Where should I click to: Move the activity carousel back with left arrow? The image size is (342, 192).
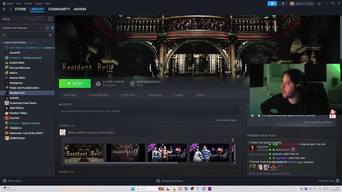(225, 140)
